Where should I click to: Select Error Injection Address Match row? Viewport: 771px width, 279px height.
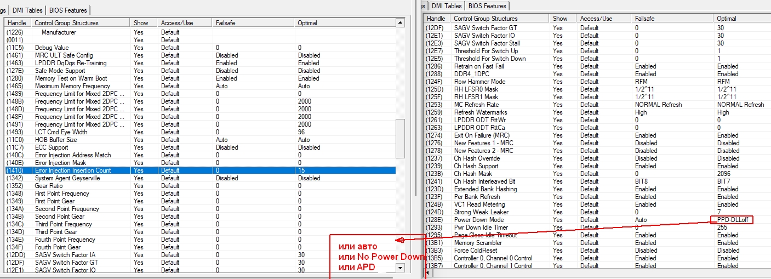tap(200, 155)
